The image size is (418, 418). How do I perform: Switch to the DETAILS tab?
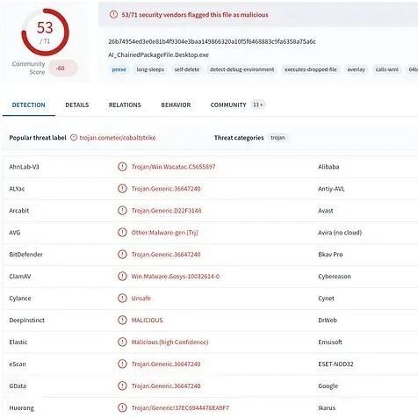pyautogui.click(x=77, y=104)
